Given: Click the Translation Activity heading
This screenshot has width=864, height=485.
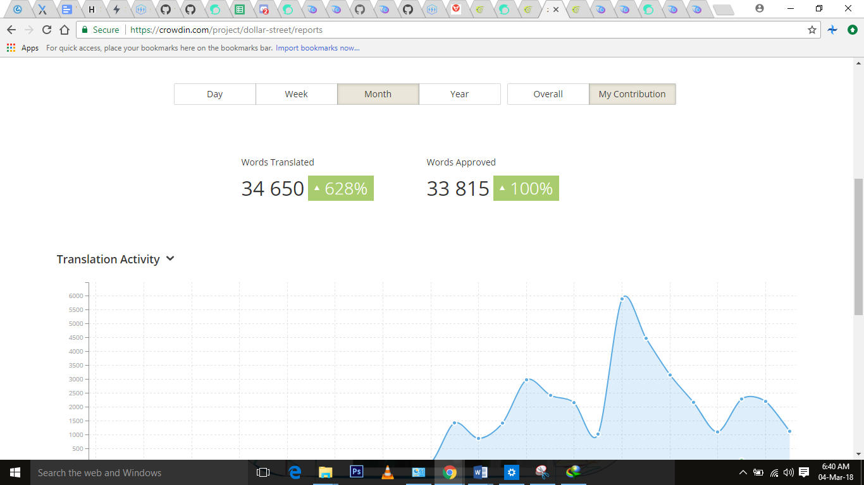Looking at the screenshot, I should (x=108, y=260).
